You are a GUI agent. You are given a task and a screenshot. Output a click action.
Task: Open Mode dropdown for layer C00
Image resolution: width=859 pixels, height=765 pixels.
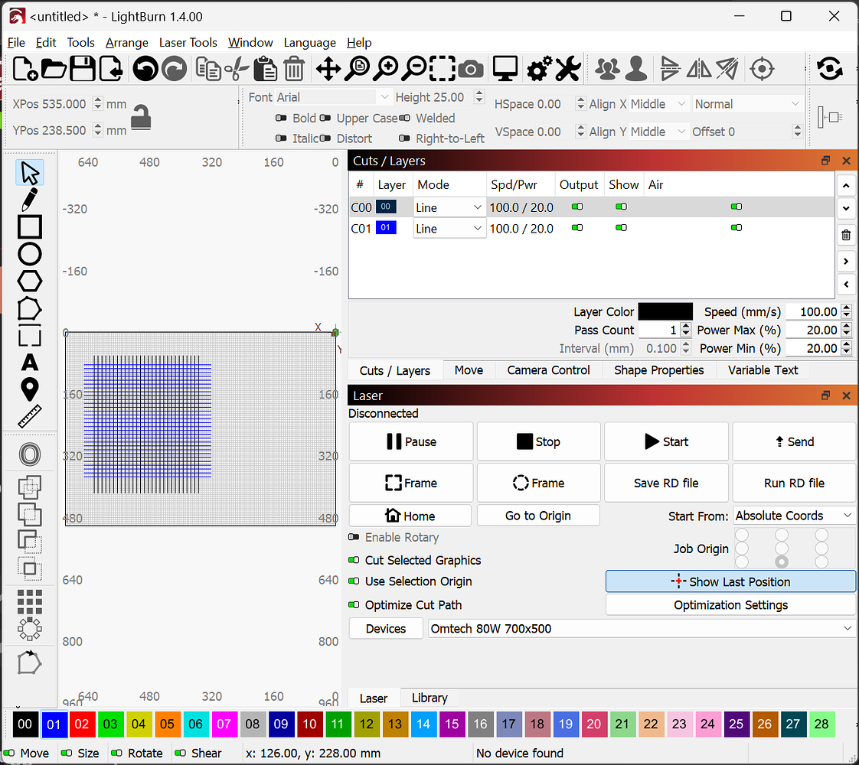449,207
